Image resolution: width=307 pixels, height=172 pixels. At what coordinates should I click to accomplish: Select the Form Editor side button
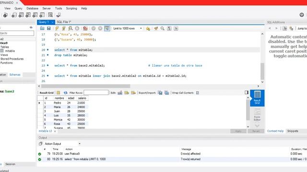pos(257,115)
